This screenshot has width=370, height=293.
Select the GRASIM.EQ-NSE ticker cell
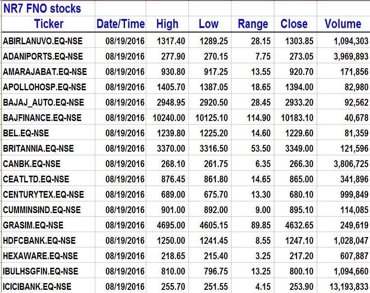(33, 225)
